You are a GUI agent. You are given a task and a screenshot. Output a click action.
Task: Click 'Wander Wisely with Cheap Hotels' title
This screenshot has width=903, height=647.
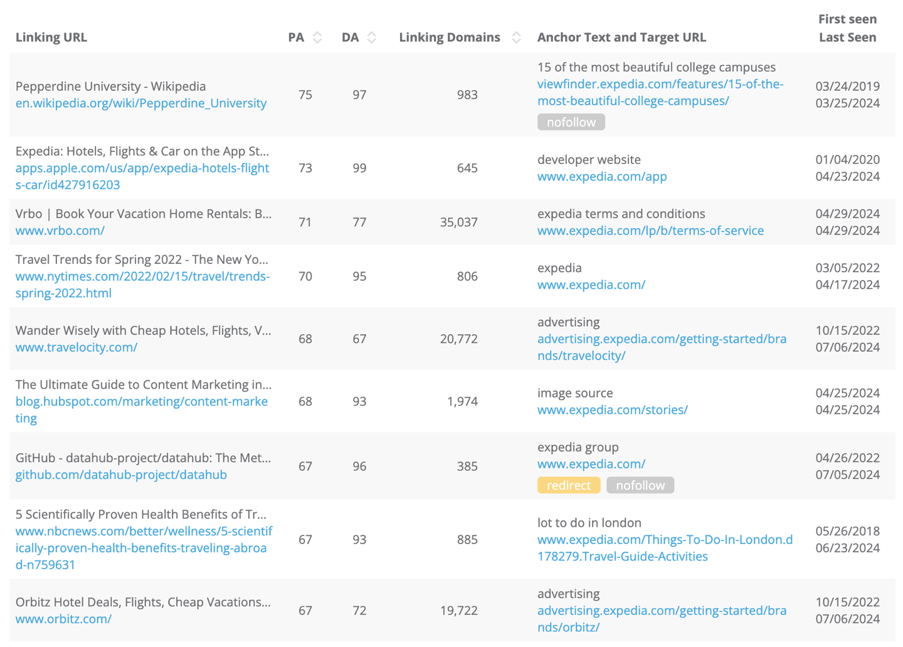tap(144, 330)
